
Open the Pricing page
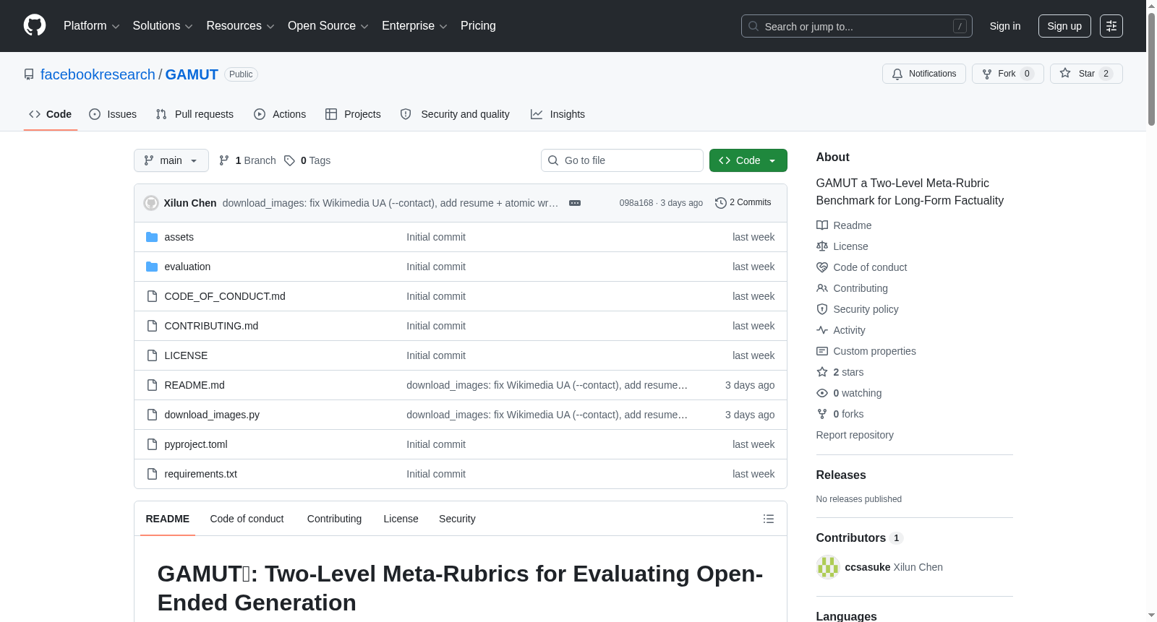[x=478, y=26]
